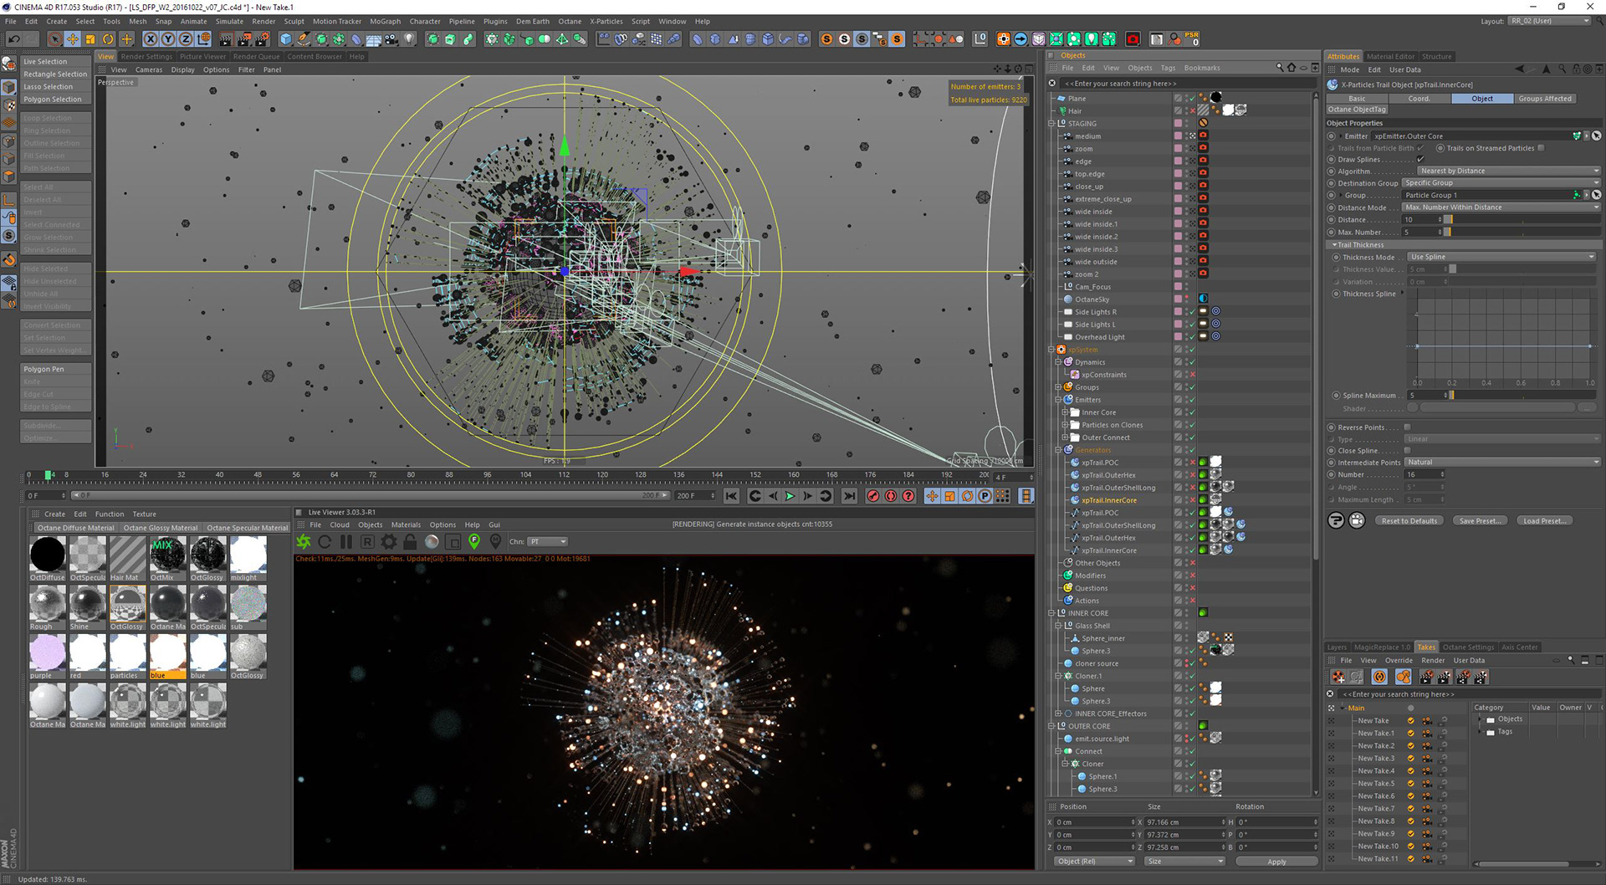Viewport: 1606px width, 885px height.
Task: Toggle the Y axis lock
Action: [x=168, y=39]
